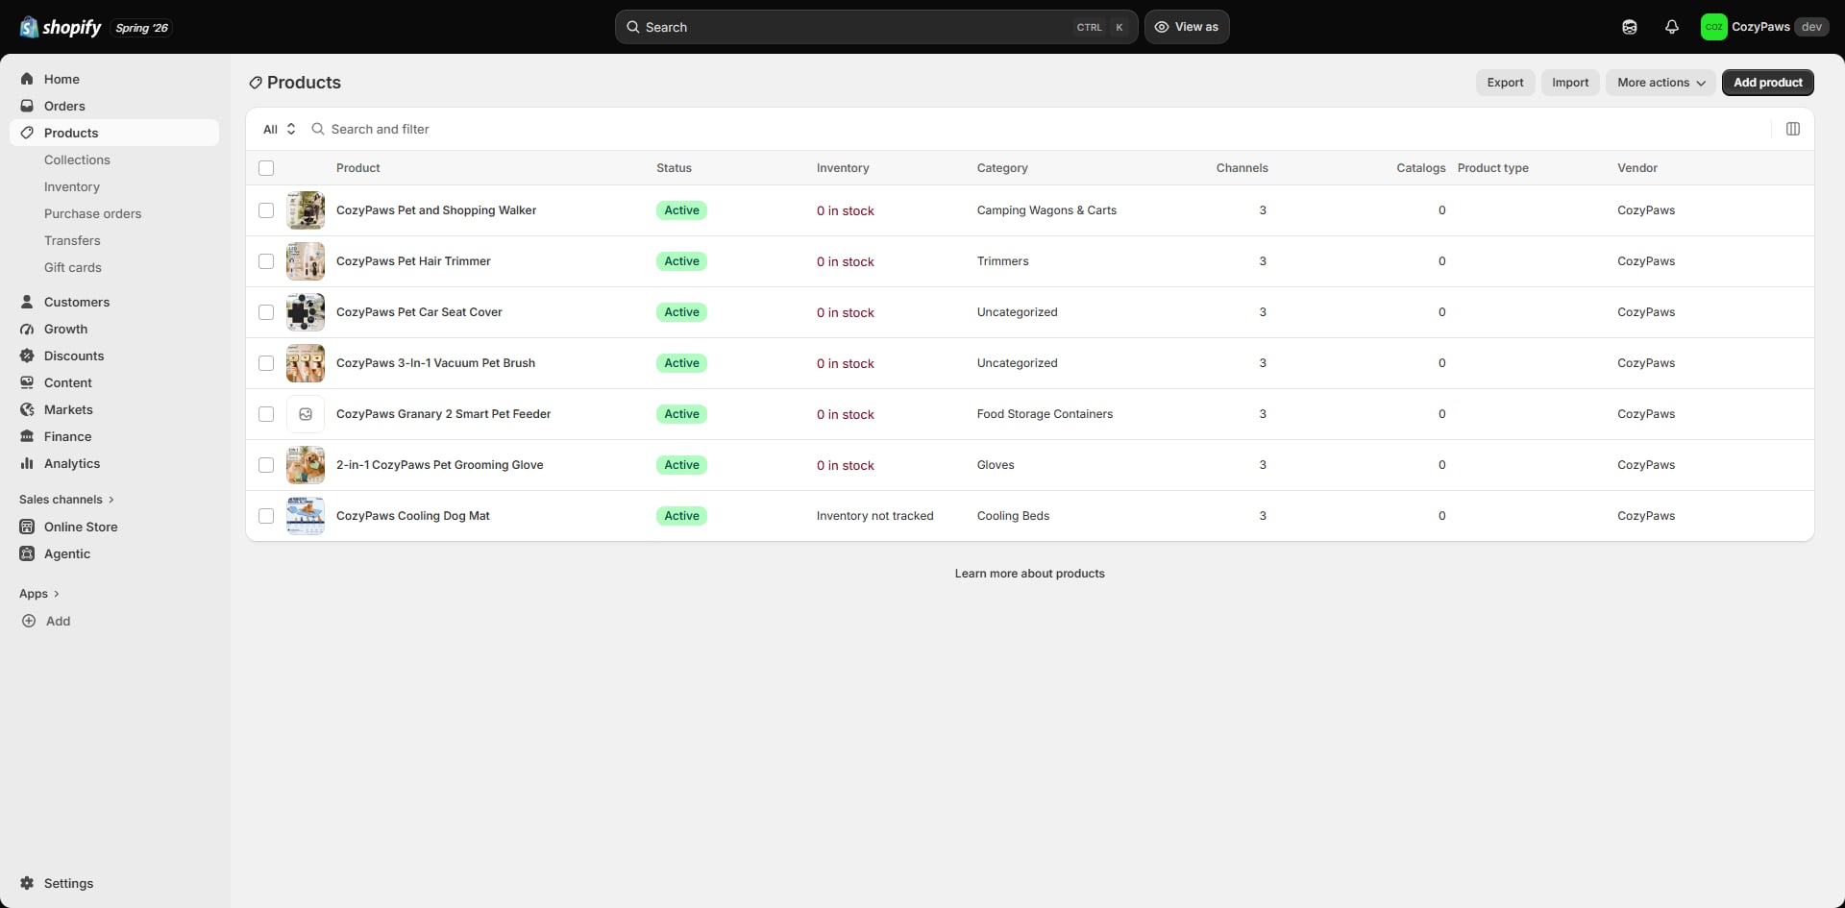Click the Vendor column header
Screen dimensions: 1845x908
tap(1637, 168)
